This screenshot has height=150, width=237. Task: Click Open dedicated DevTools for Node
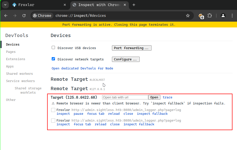(82, 68)
